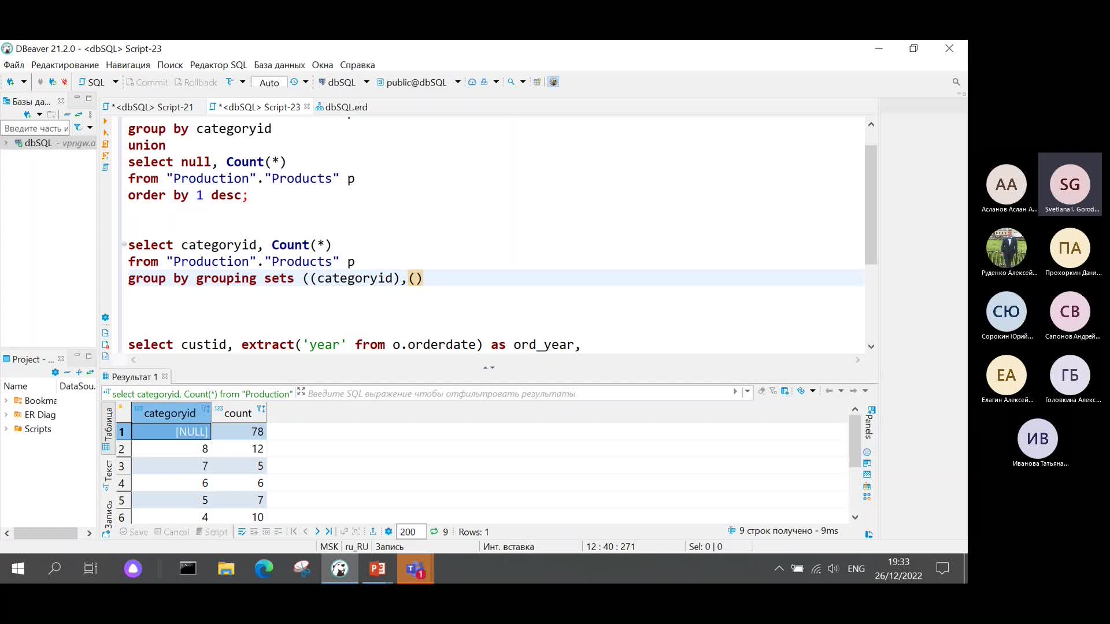Jump to first row in results toolbar
The width and height of the screenshot is (1110, 624).
(x=294, y=532)
